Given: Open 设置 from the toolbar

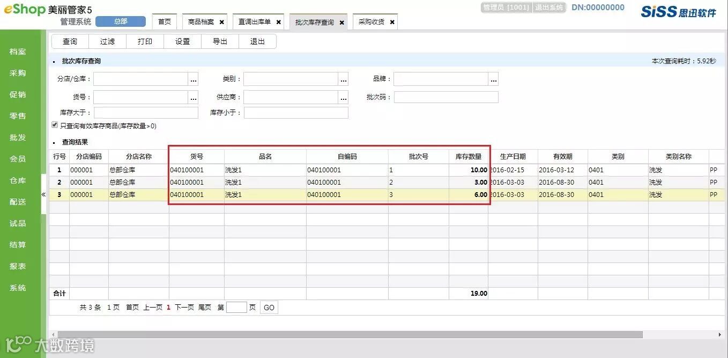Looking at the screenshot, I should [x=183, y=41].
